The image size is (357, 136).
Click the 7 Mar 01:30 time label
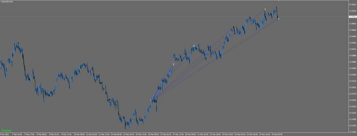click(17, 134)
